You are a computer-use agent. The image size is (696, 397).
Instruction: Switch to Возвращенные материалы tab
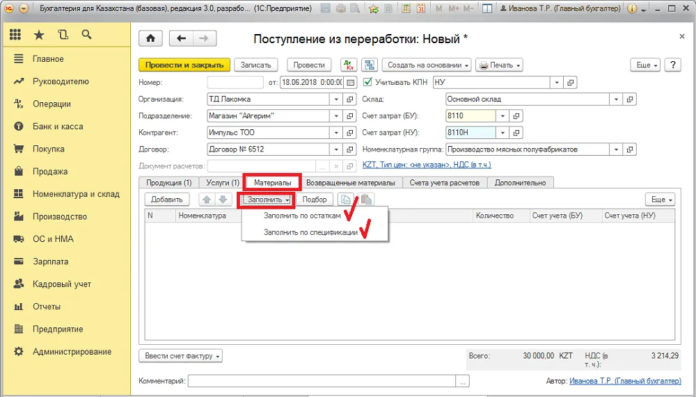pyautogui.click(x=350, y=183)
